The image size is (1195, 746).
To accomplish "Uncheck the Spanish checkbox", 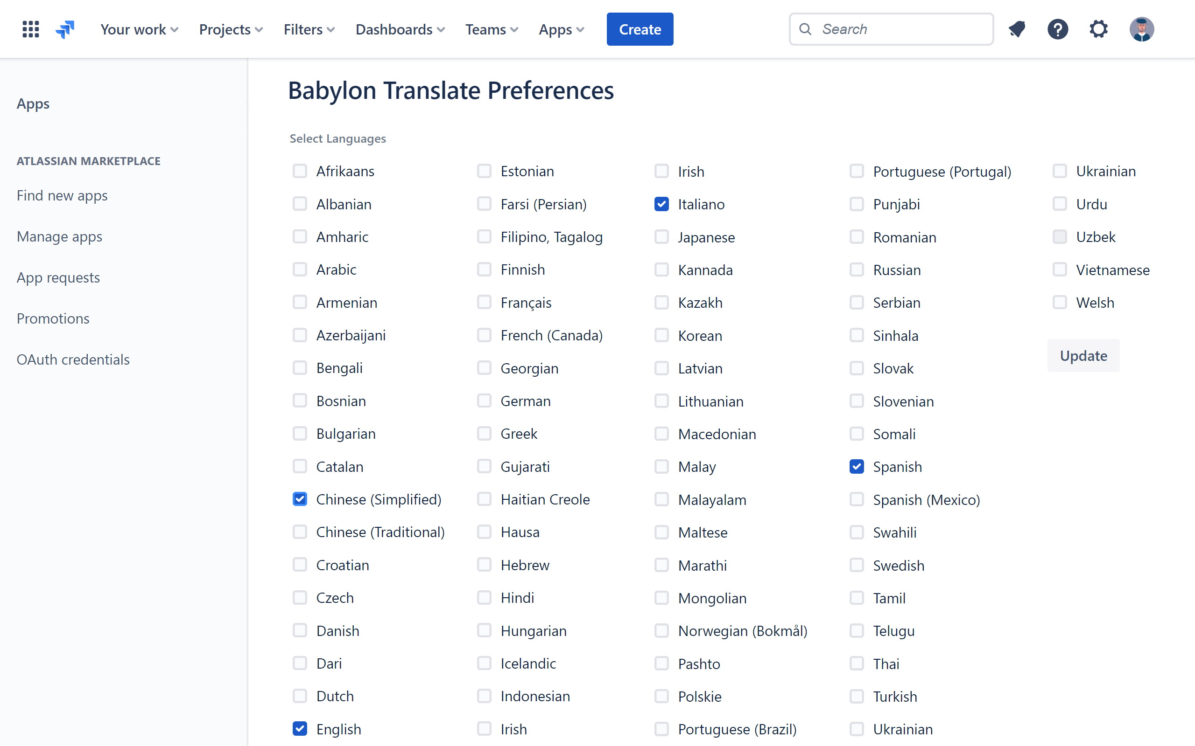I will pyautogui.click(x=857, y=466).
